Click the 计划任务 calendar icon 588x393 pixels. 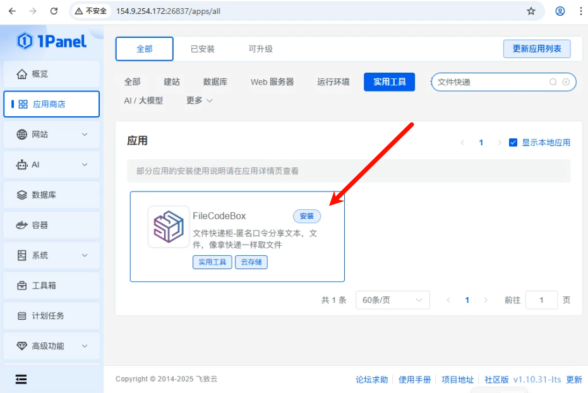[x=21, y=316]
